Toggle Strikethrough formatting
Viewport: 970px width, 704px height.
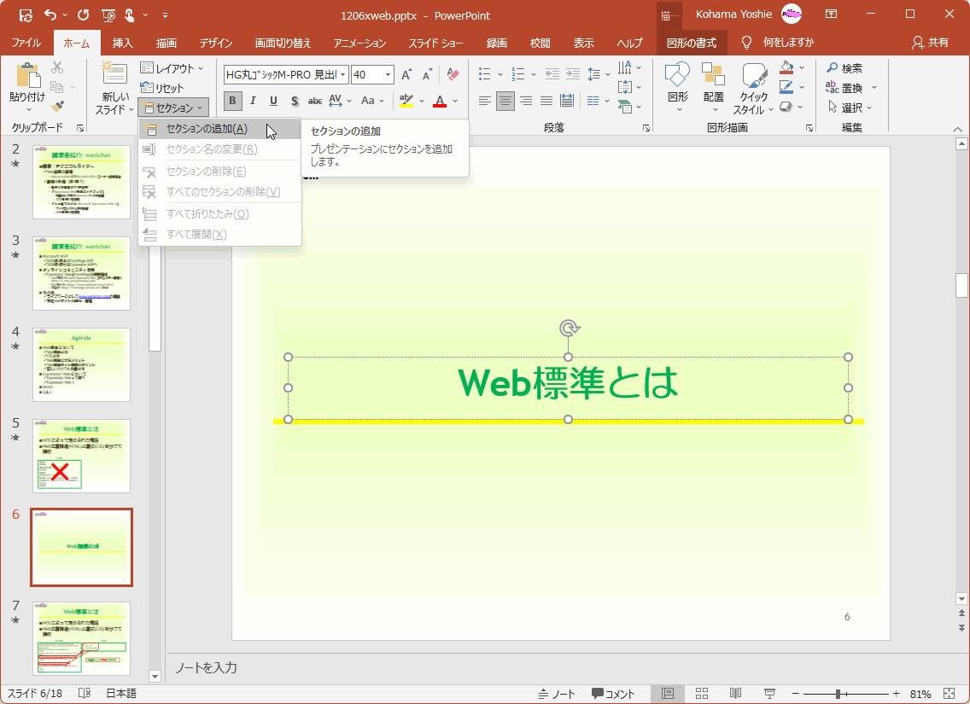[315, 101]
